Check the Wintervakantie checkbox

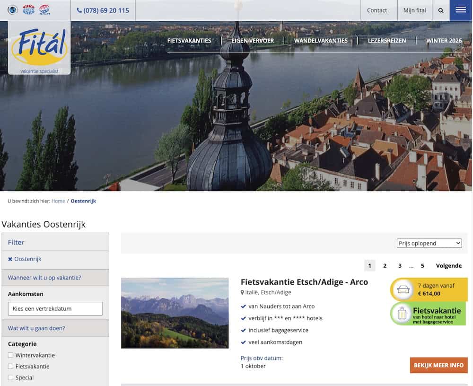click(10, 355)
